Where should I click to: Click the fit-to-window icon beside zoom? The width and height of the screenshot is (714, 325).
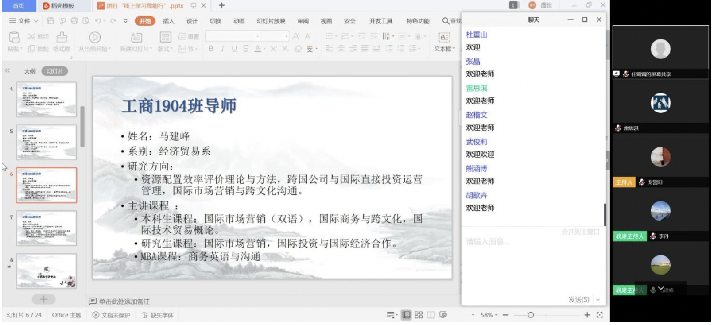click(600, 315)
